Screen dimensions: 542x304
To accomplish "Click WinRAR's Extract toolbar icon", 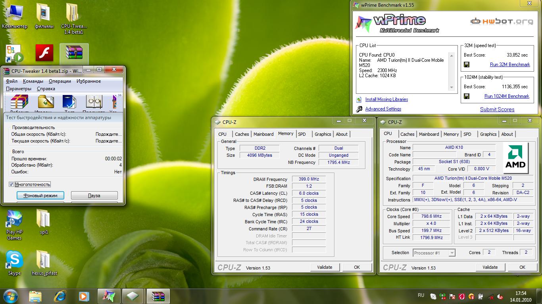I will [x=46, y=102].
